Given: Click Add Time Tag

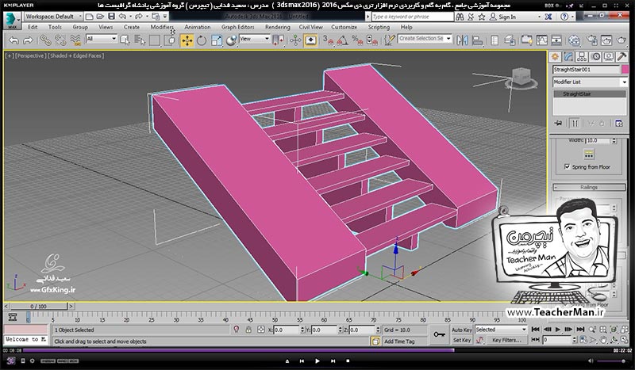Looking at the screenshot, I should point(399,341).
